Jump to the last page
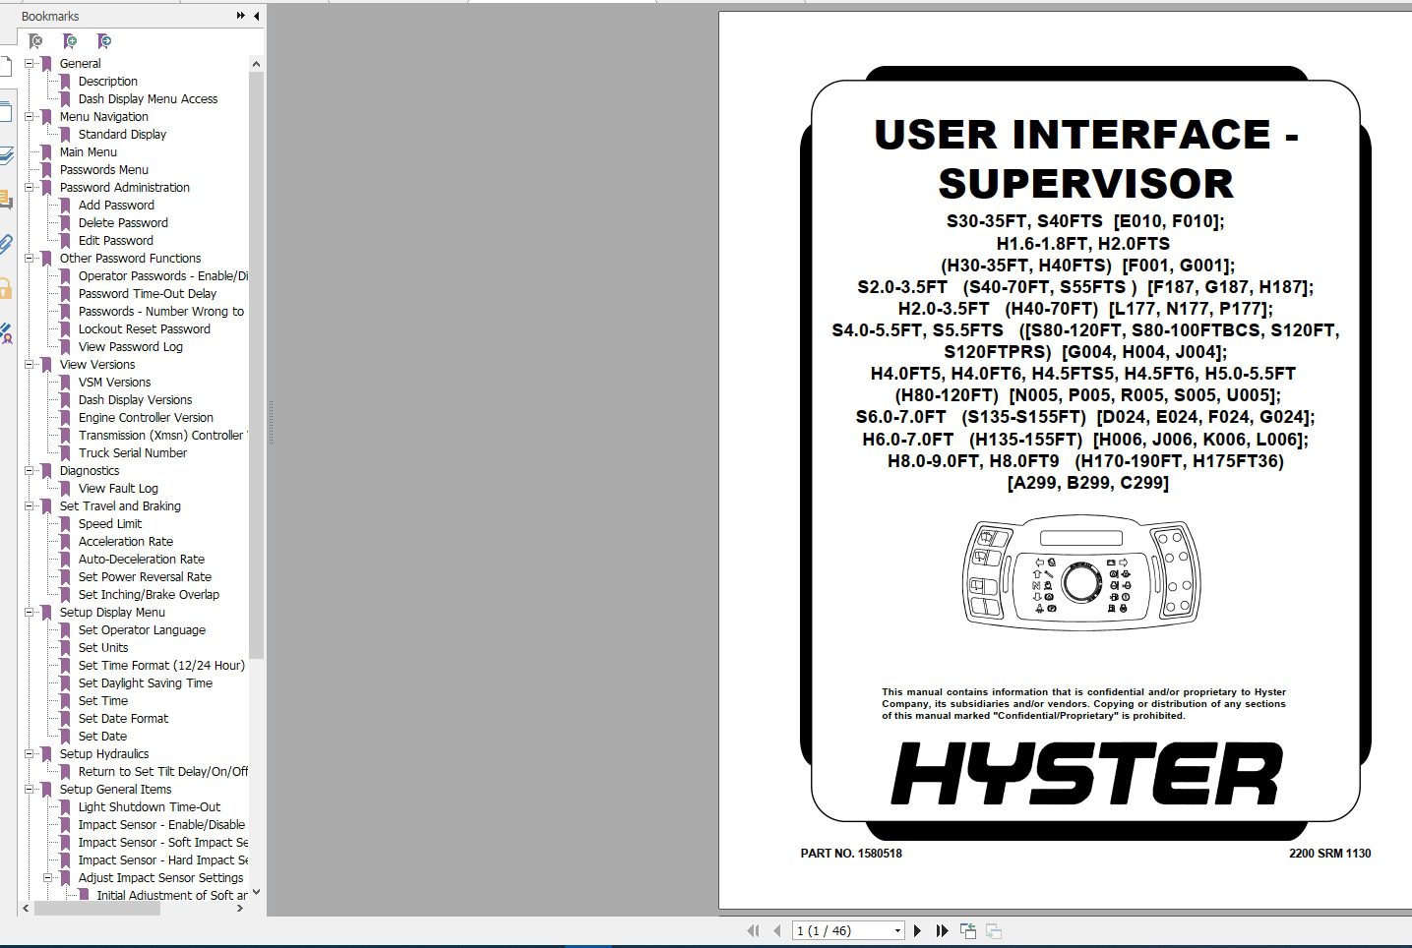 pyautogui.click(x=942, y=930)
